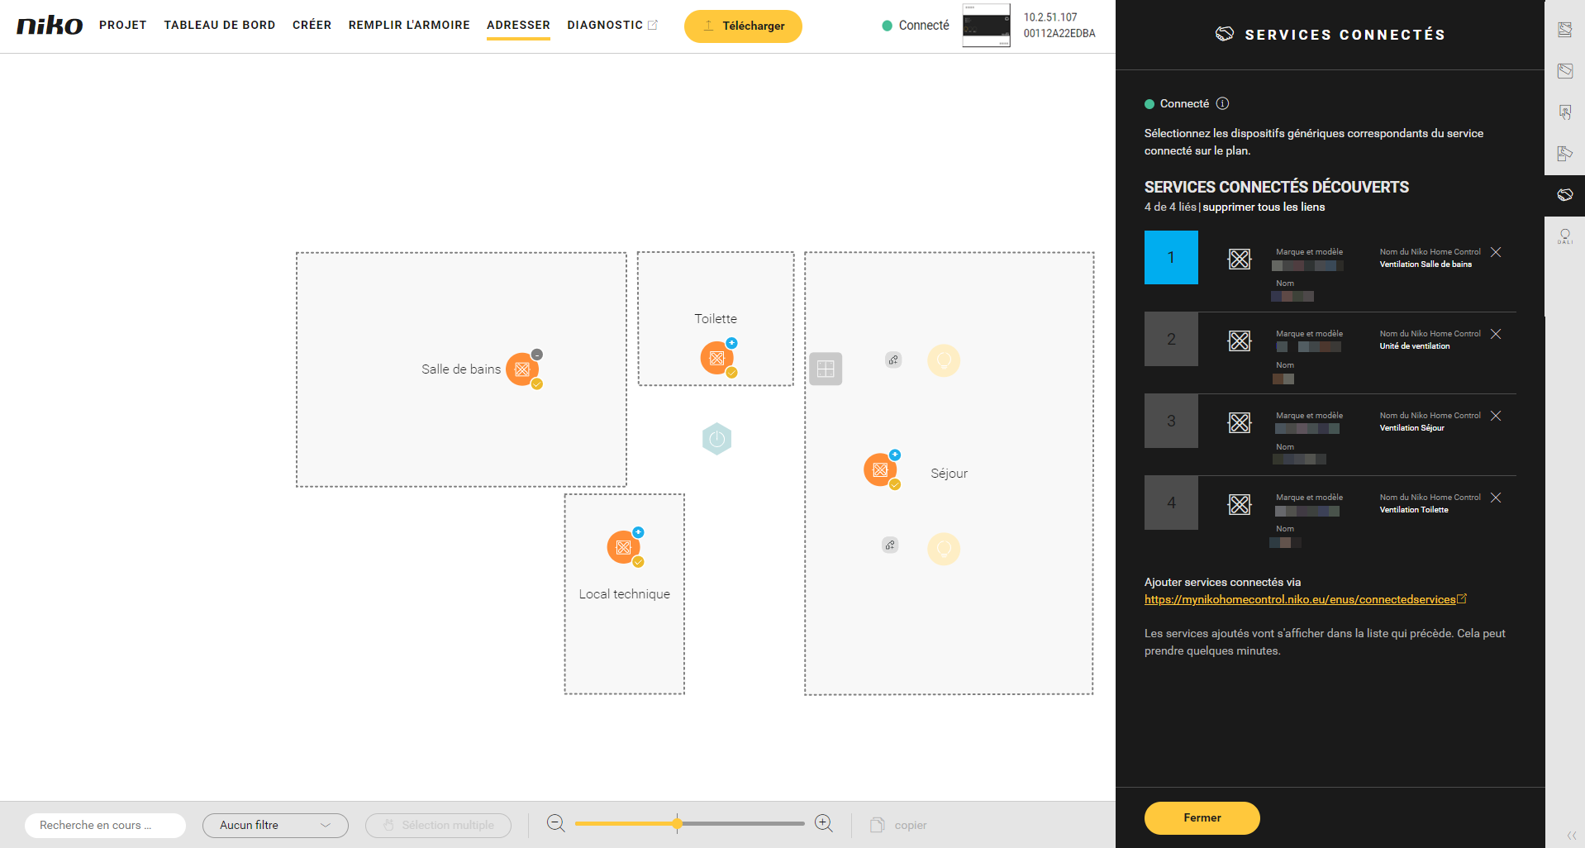This screenshot has width=1585, height=848.
Task: Click the hexagonal power device icon
Action: click(x=716, y=439)
